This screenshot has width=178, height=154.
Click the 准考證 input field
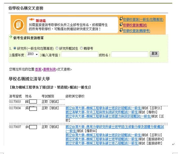[x=80, y=54]
